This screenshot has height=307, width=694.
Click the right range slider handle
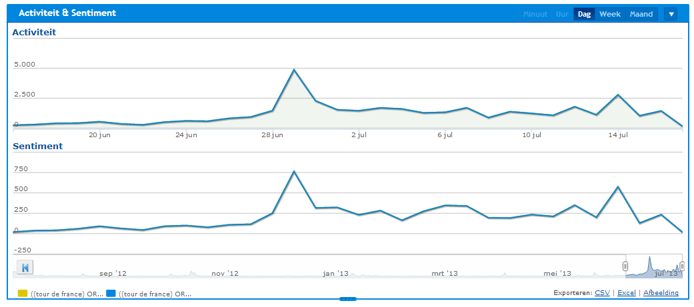pos(682,266)
